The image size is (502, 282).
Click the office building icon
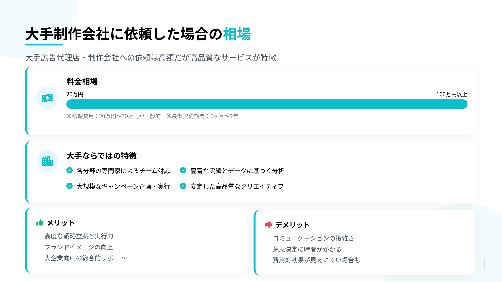click(x=47, y=161)
